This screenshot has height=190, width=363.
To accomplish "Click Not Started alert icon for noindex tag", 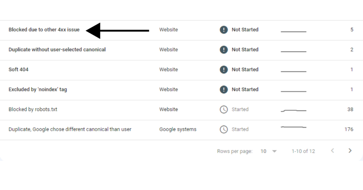I will [224, 89].
